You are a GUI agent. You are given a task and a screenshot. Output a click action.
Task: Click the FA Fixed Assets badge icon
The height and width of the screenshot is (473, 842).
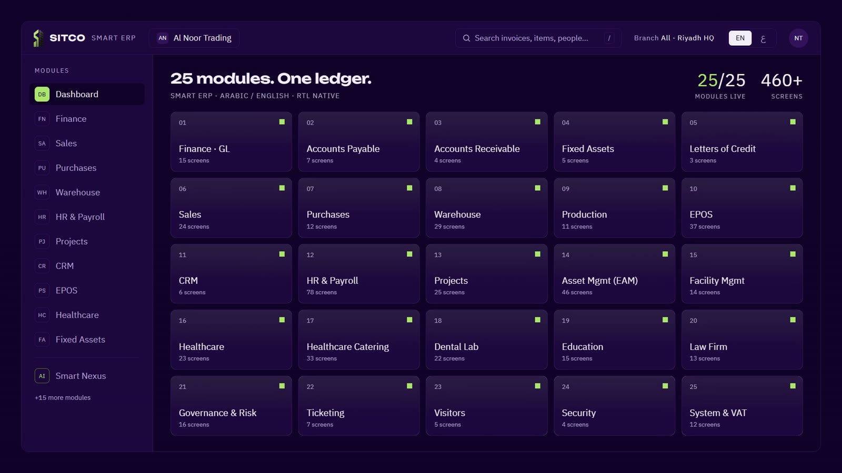tap(42, 340)
